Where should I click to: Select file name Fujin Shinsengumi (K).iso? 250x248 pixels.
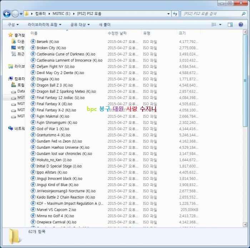point(57,122)
